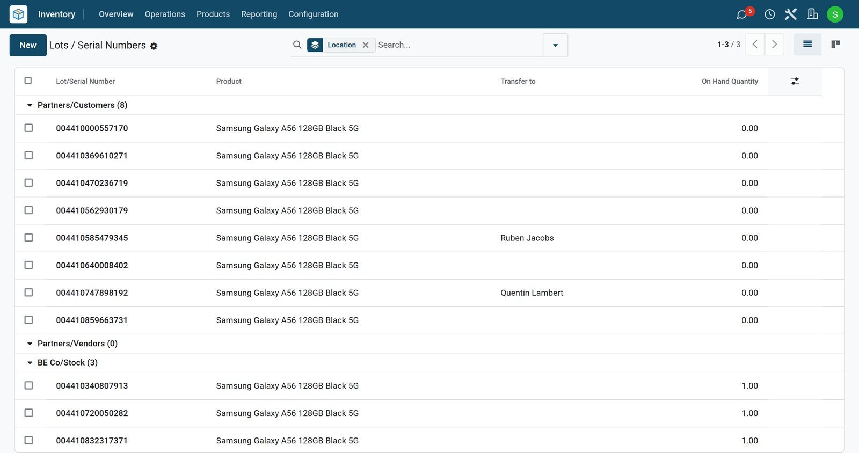Select checkbox for serial 004410000557170

pyautogui.click(x=29, y=128)
